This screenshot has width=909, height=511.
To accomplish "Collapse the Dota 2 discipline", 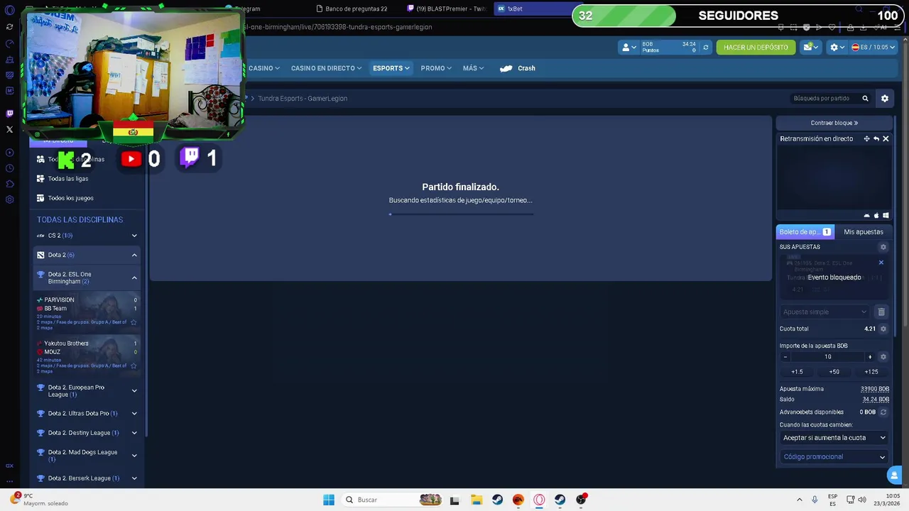I will coord(86,255).
